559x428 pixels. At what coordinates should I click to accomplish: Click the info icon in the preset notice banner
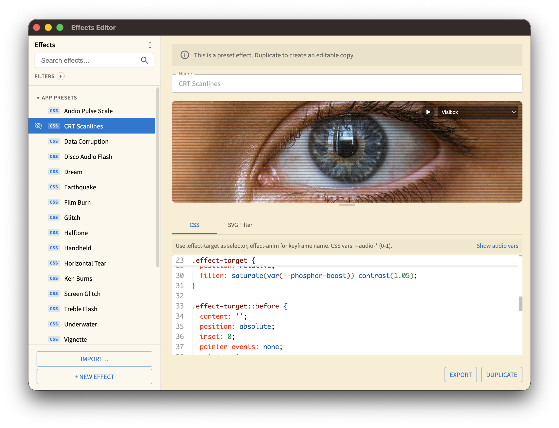tap(185, 55)
